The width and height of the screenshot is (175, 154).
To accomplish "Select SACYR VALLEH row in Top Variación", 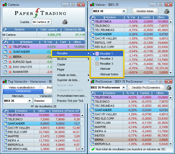I will 41,128.
